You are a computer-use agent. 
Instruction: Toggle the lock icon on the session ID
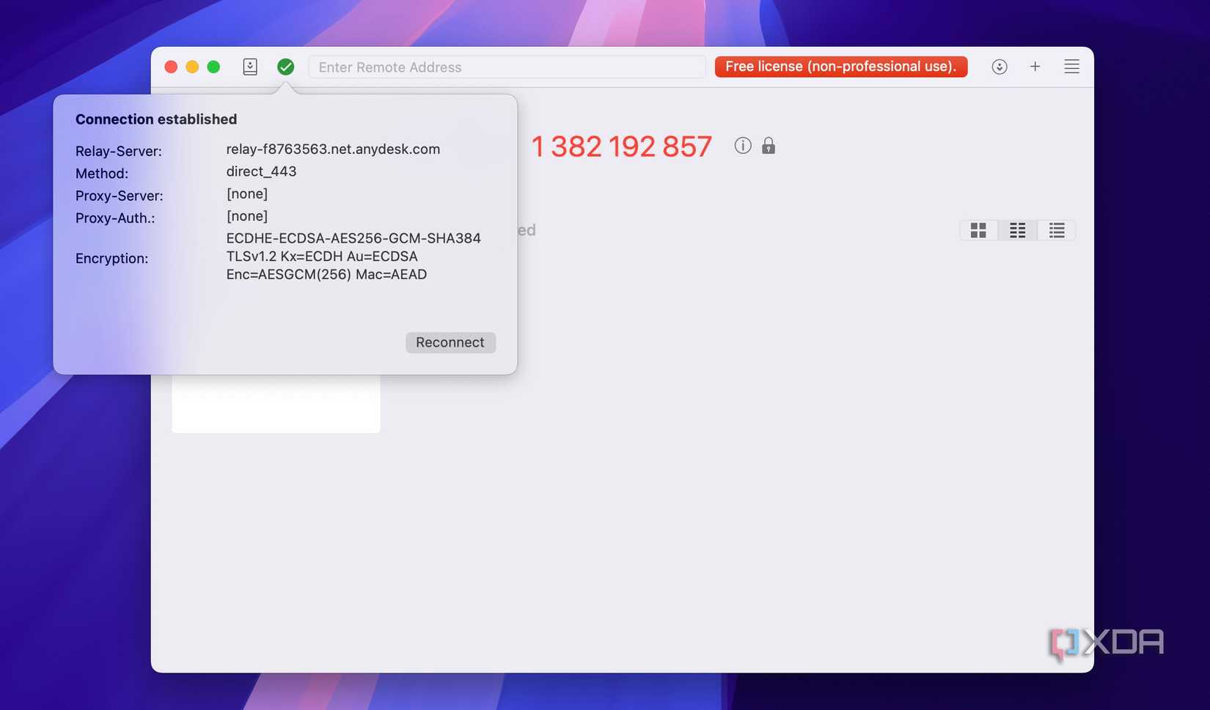pos(769,145)
